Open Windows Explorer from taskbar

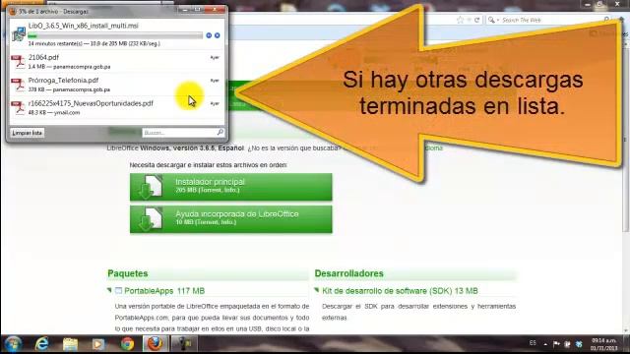click(x=70, y=344)
